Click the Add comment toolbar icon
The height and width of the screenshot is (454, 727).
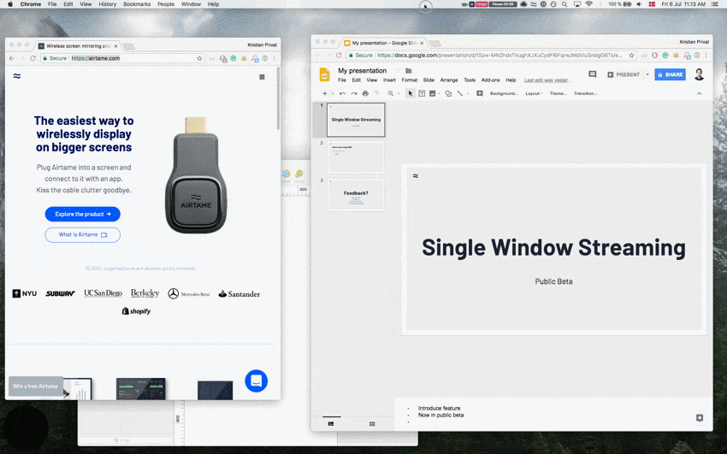pos(480,93)
